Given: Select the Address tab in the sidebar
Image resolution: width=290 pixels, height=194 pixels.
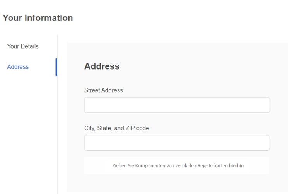Looking at the screenshot, I should (x=18, y=67).
